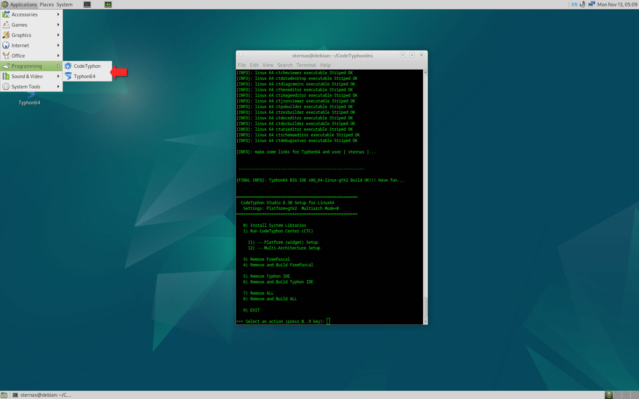This screenshot has height=399, width=639.
Task: Expand Accessories submenu arrow
Action: point(58,15)
